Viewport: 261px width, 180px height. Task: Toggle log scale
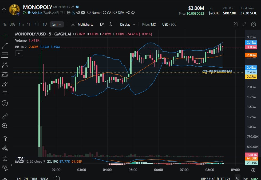245,179
